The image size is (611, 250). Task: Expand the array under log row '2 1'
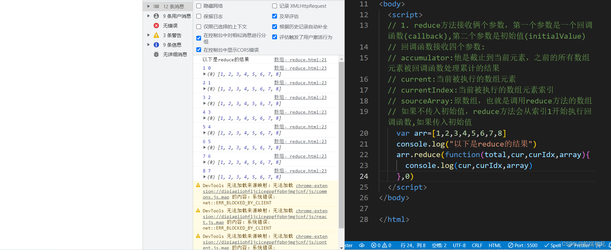(x=205, y=89)
